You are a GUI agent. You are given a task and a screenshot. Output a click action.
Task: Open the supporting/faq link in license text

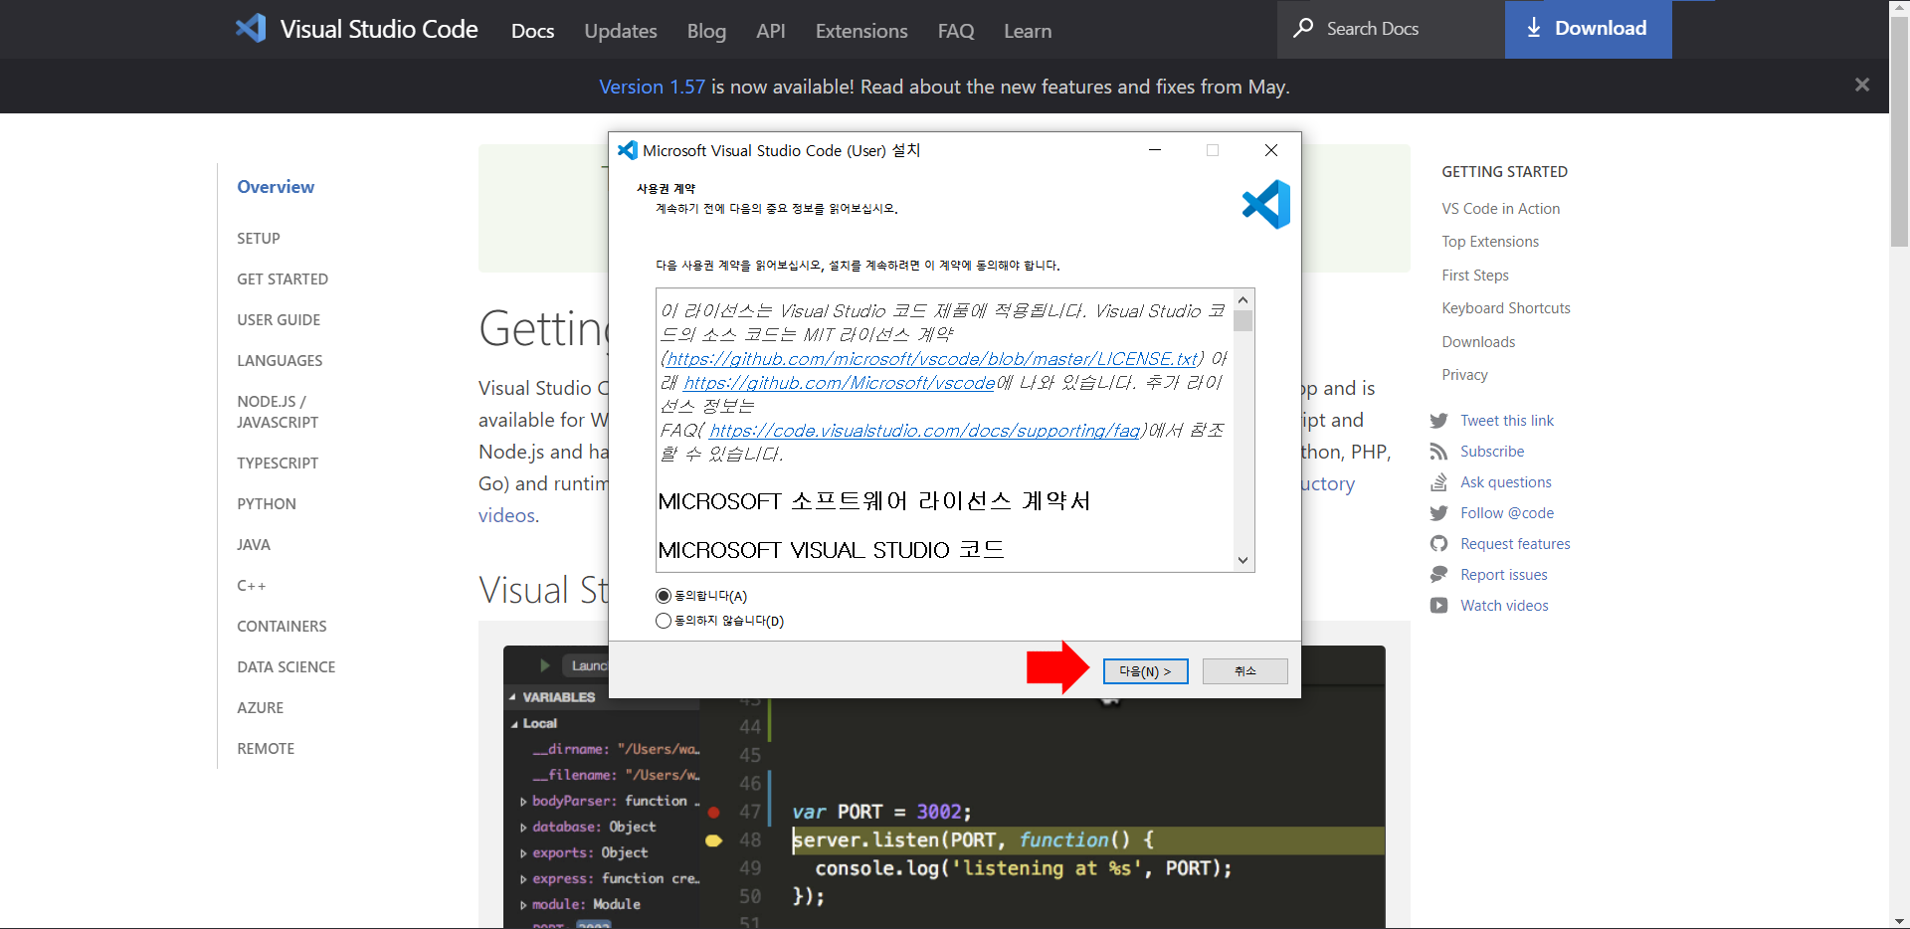pos(925,431)
